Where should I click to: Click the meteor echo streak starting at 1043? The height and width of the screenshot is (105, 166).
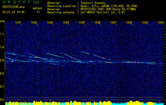[55, 55]
